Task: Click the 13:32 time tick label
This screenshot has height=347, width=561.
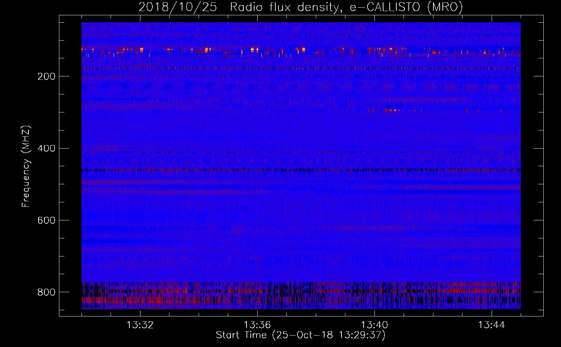Action: (140, 325)
